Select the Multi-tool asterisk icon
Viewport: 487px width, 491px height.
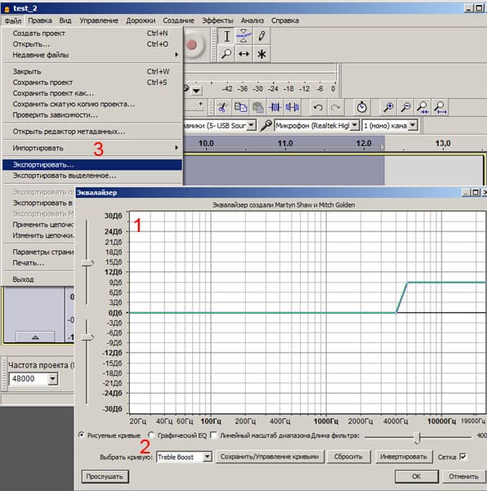click(x=261, y=54)
